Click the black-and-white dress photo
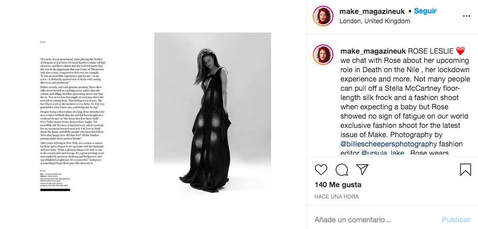478x229 pixels. (x=212, y=113)
